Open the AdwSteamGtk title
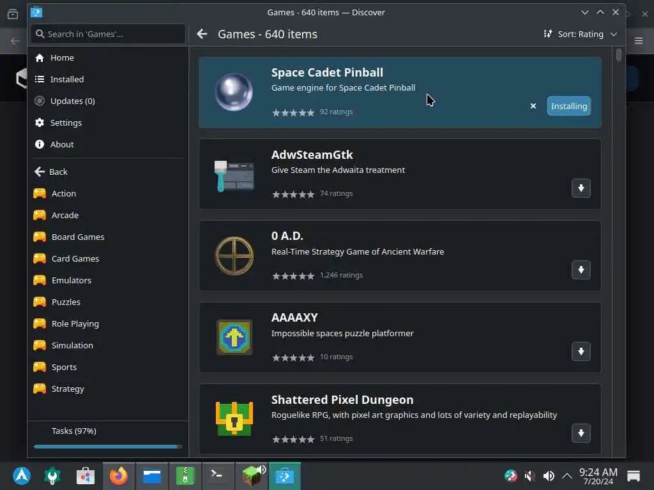Image resolution: width=654 pixels, height=490 pixels. [x=312, y=154]
